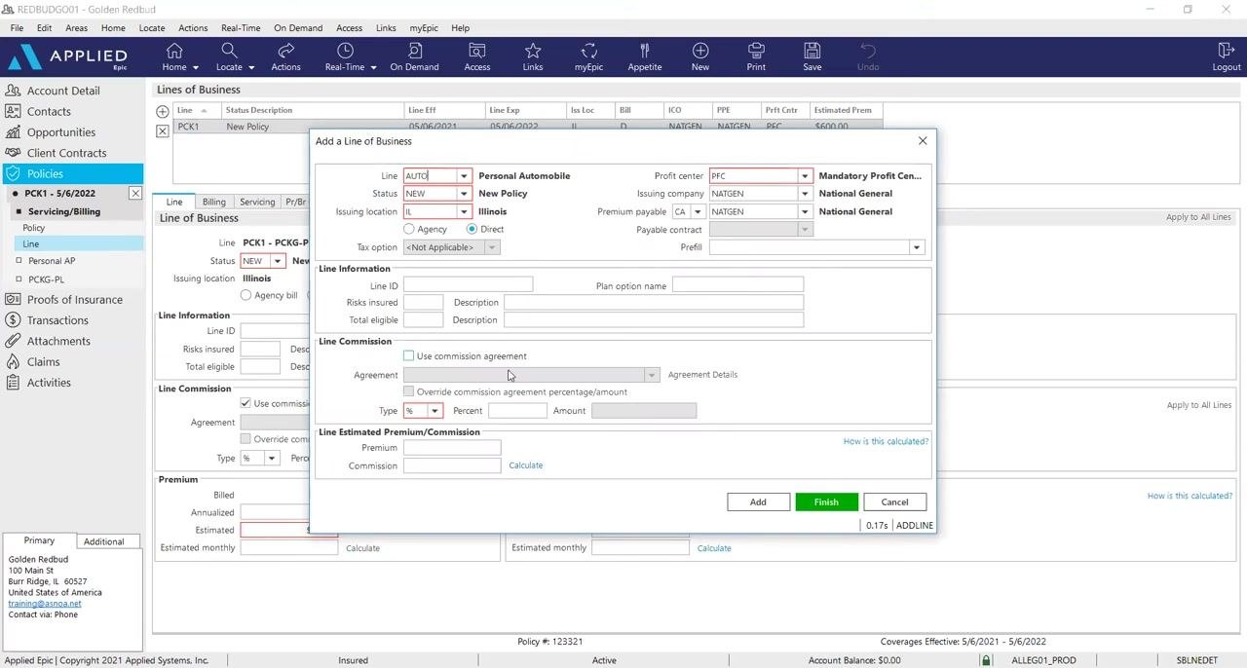The image size is (1247, 668).
Task: Open the Tax option dropdown
Action: coord(492,247)
